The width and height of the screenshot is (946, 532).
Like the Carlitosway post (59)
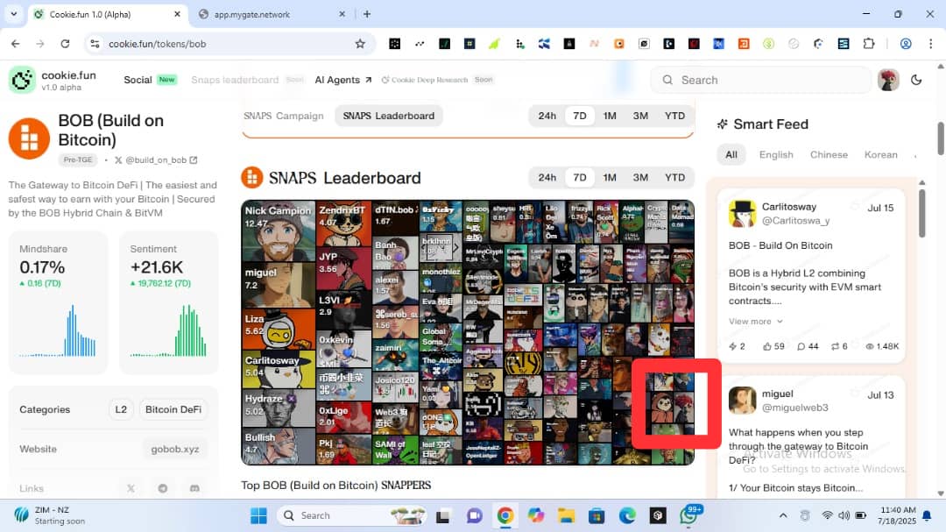click(773, 346)
